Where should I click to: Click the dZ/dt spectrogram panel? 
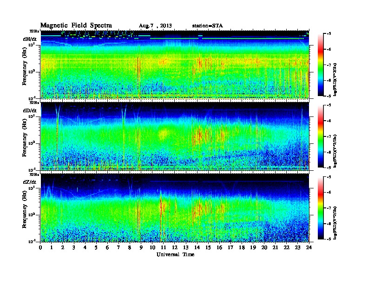(175, 208)
